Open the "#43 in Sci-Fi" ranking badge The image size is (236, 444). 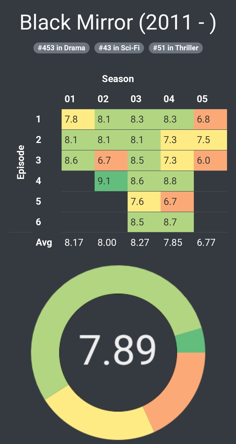119,48
